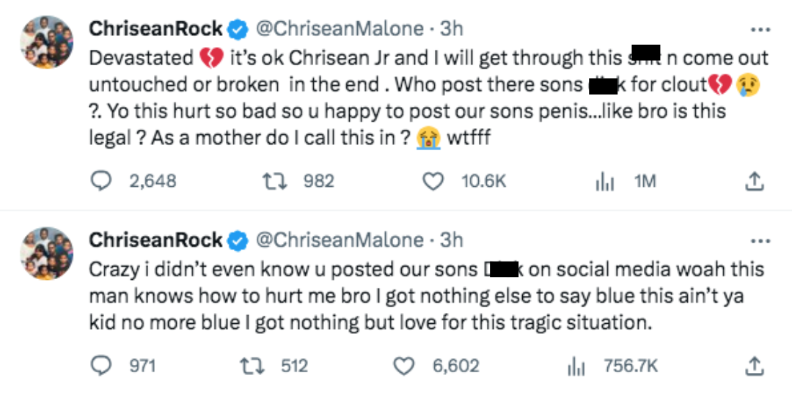Like the tweet with 6,602 likes
The height and width of the screenshot is (411, 792).
click(404, 365)
